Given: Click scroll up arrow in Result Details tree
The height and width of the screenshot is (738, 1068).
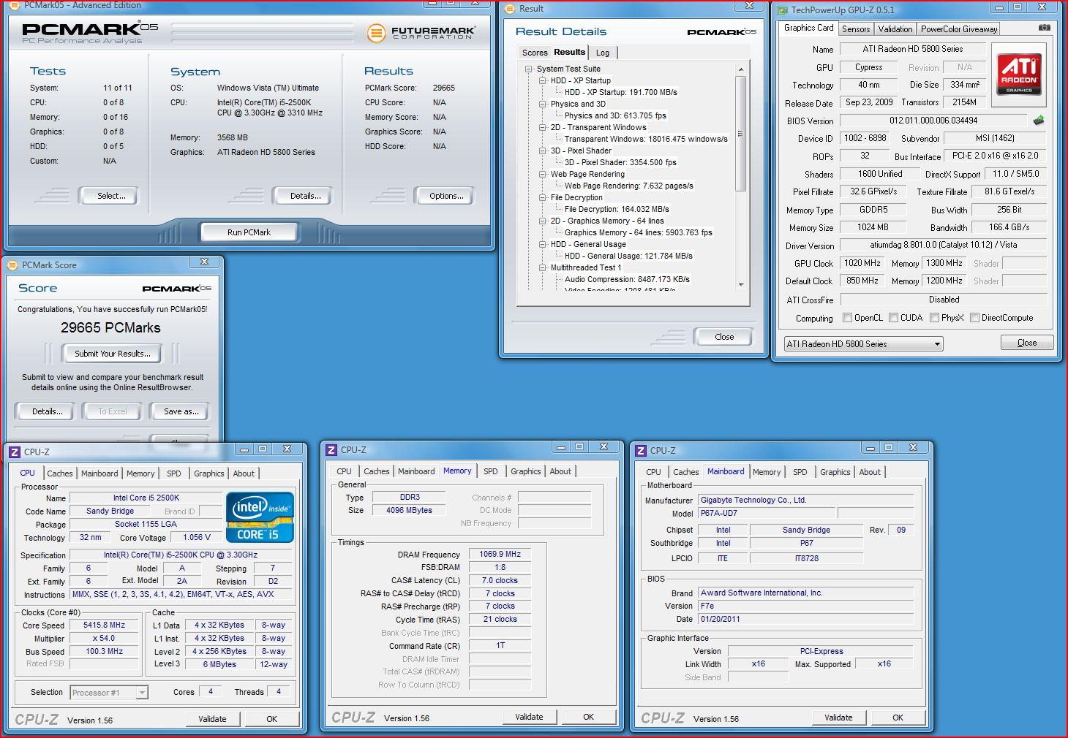Looking at the screenshot, I should click(x=741, y=69).
